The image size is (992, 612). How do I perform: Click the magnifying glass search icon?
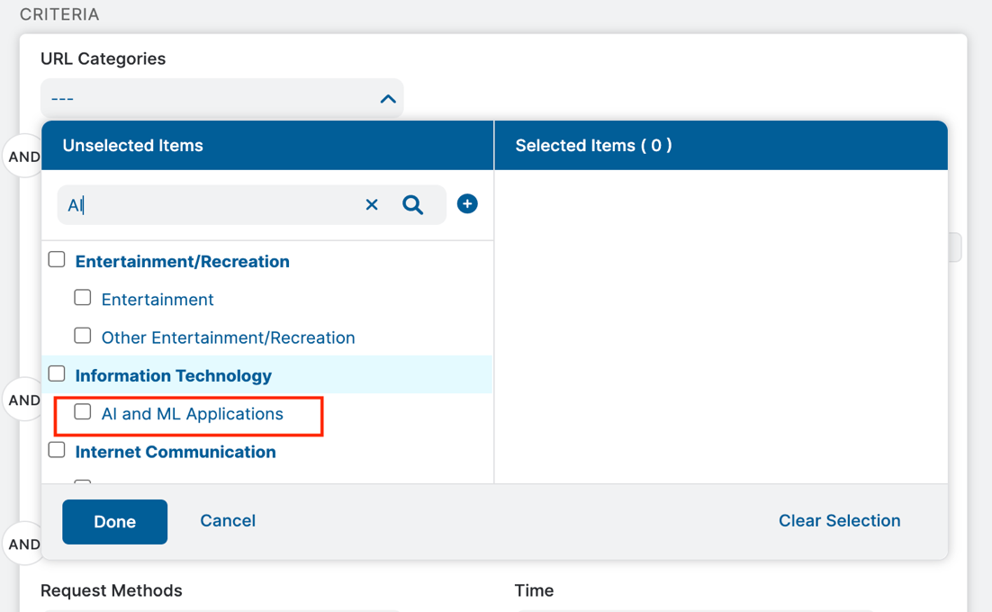pos(412,205)
